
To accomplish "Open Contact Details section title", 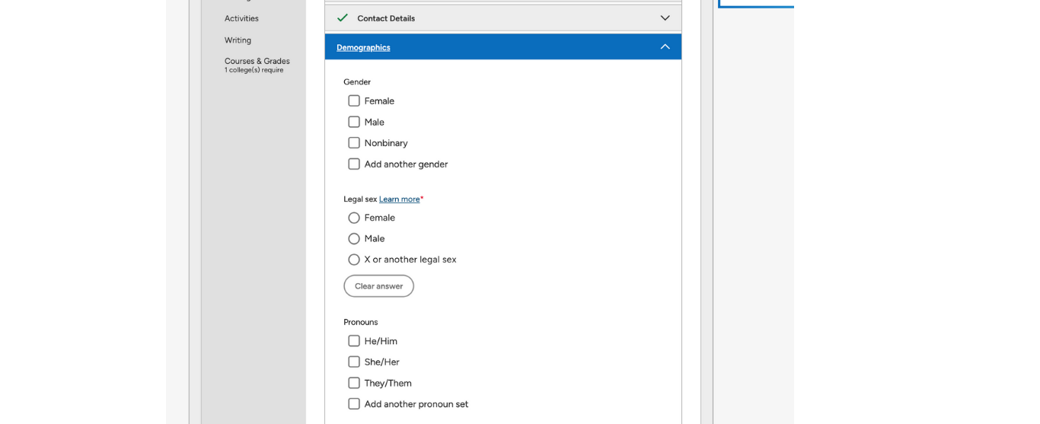I will pos(386,18).
